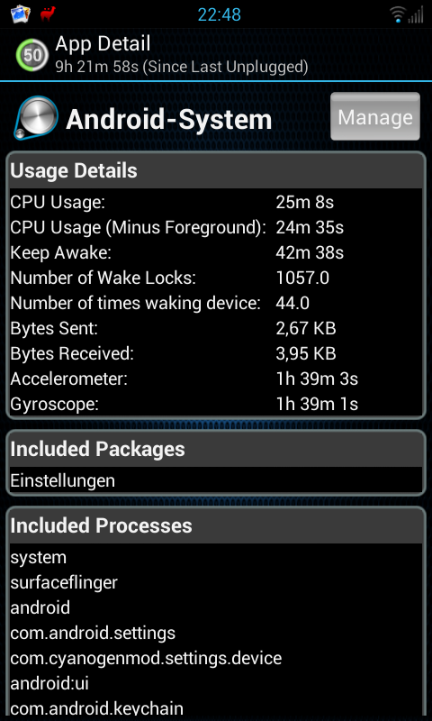
Task: Click the Manage button
Action: (x=375, y=116)
